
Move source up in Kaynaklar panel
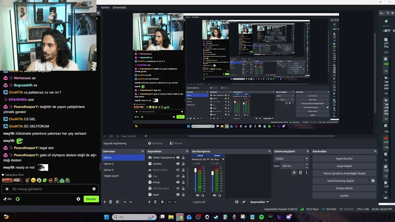(x=169, y=202)
